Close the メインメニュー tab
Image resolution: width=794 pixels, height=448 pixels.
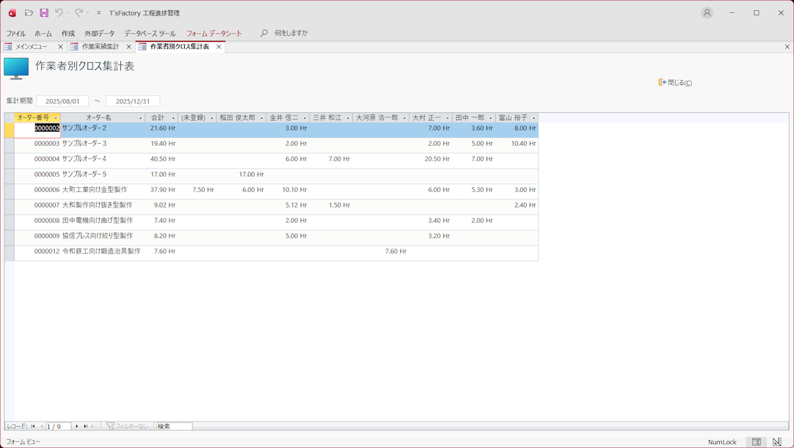[x=60, y=47]
